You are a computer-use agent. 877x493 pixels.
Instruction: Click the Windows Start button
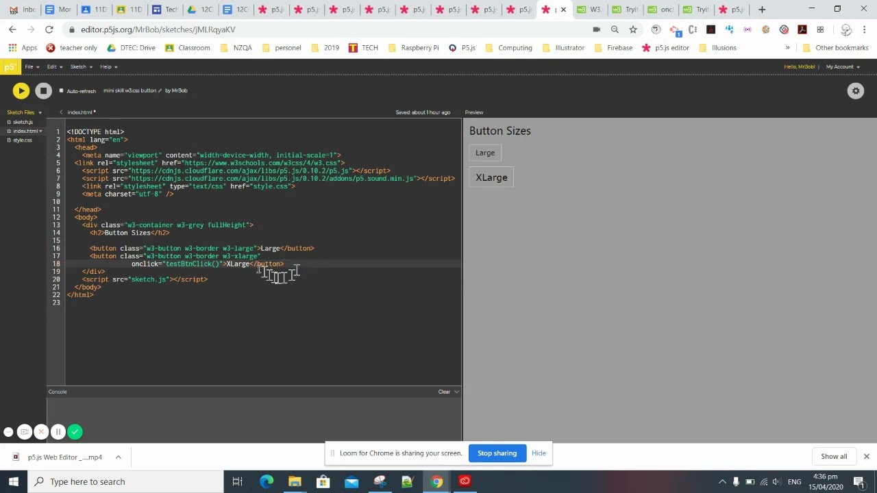13,481
